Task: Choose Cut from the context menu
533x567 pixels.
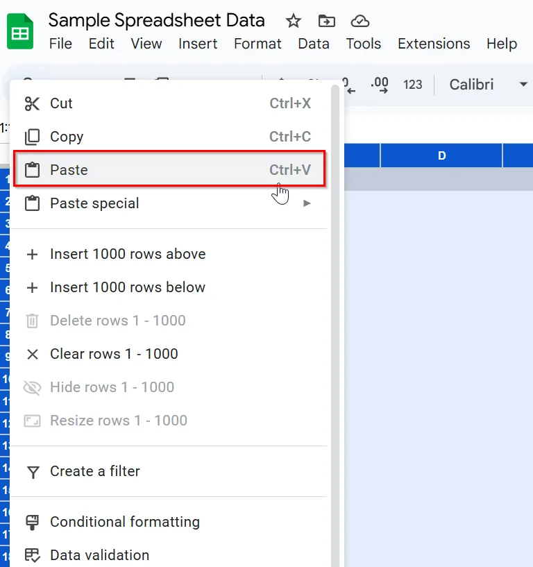Action: click(x=169, y=103)
